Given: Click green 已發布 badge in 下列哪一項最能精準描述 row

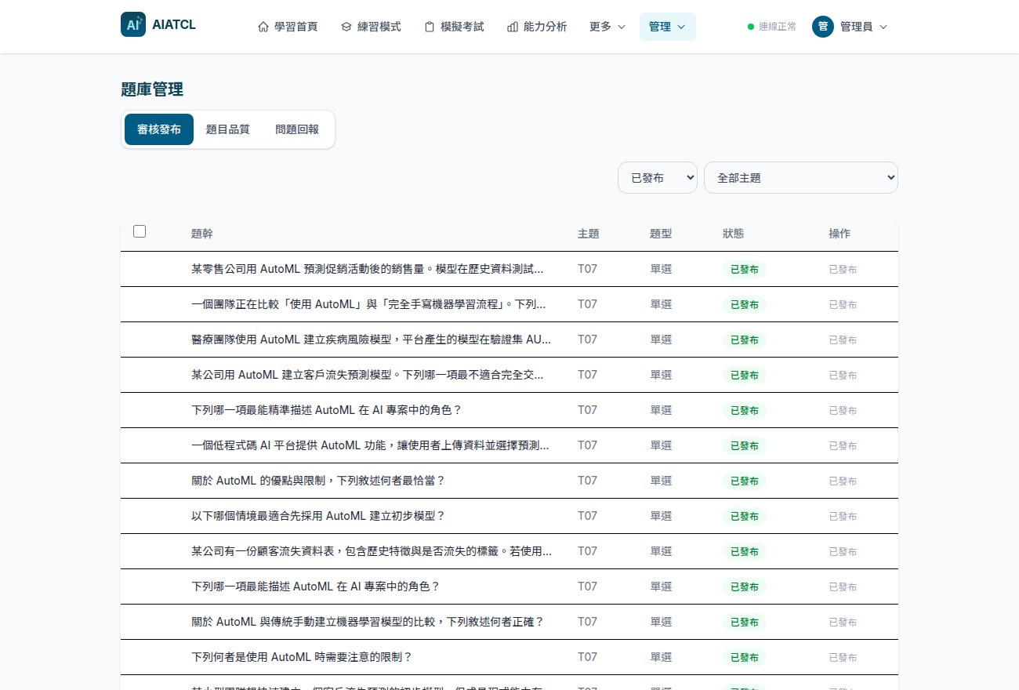Looking at the screenshot, I should [744, 410].
